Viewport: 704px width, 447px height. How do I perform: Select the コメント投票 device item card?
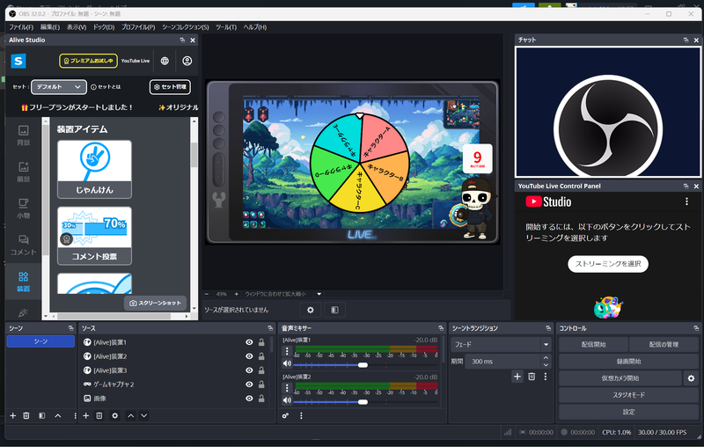(x=94, y=236)
